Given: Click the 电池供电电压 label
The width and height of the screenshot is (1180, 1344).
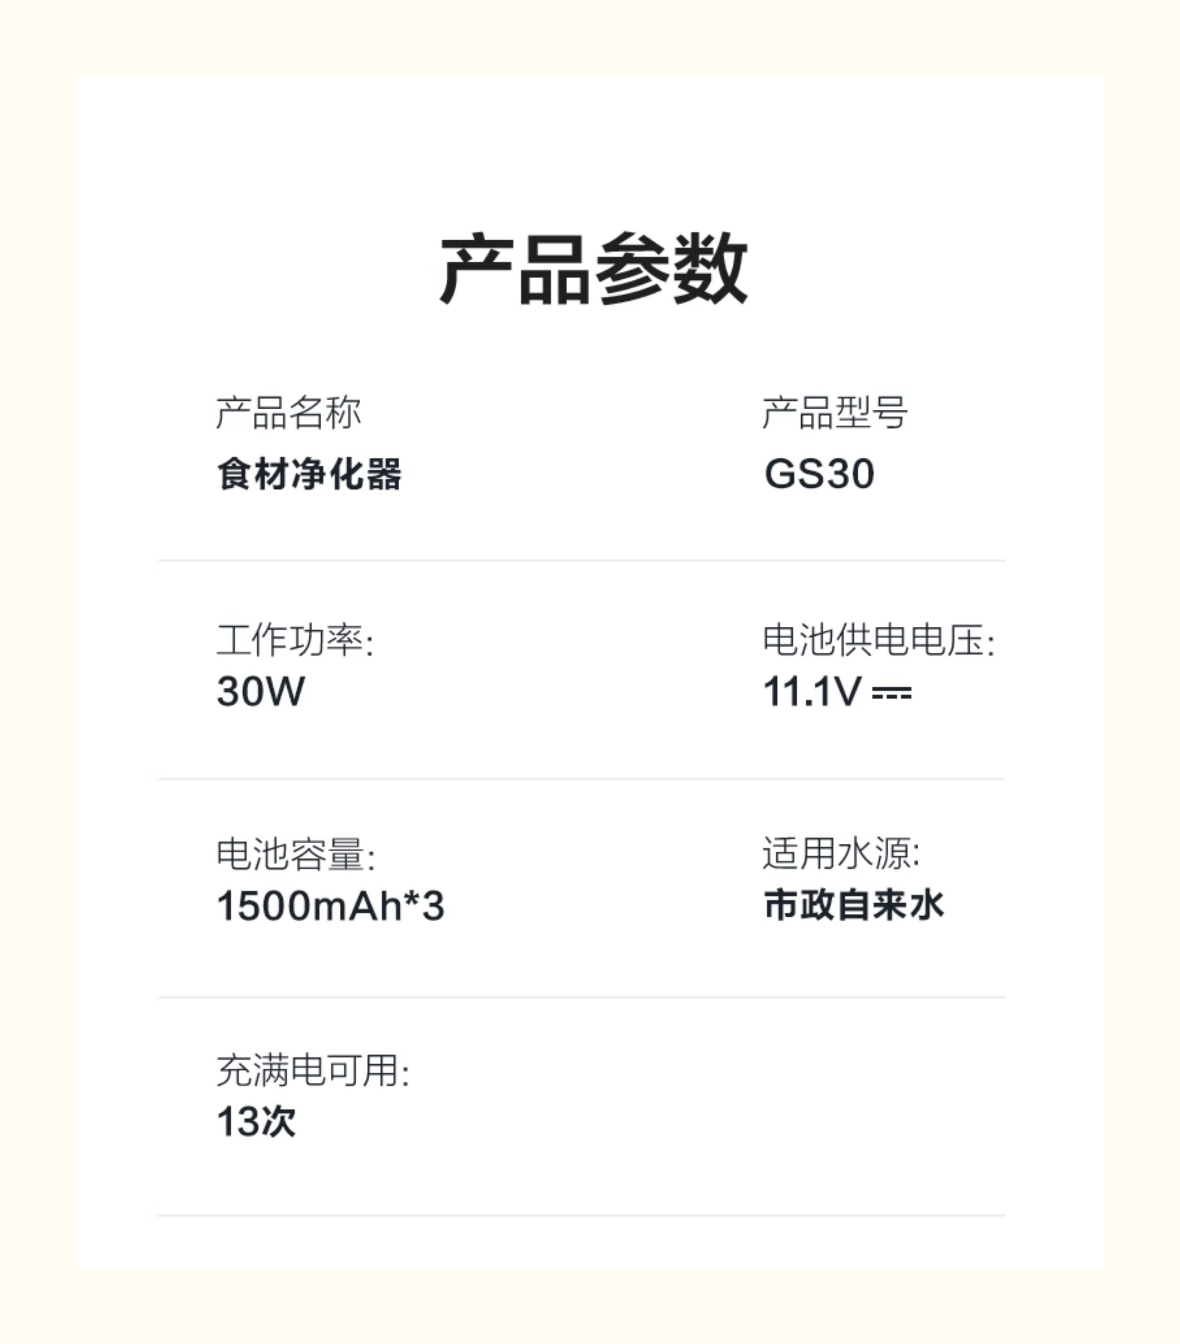Looking at the screenshot, I should (x=878, y=641).
